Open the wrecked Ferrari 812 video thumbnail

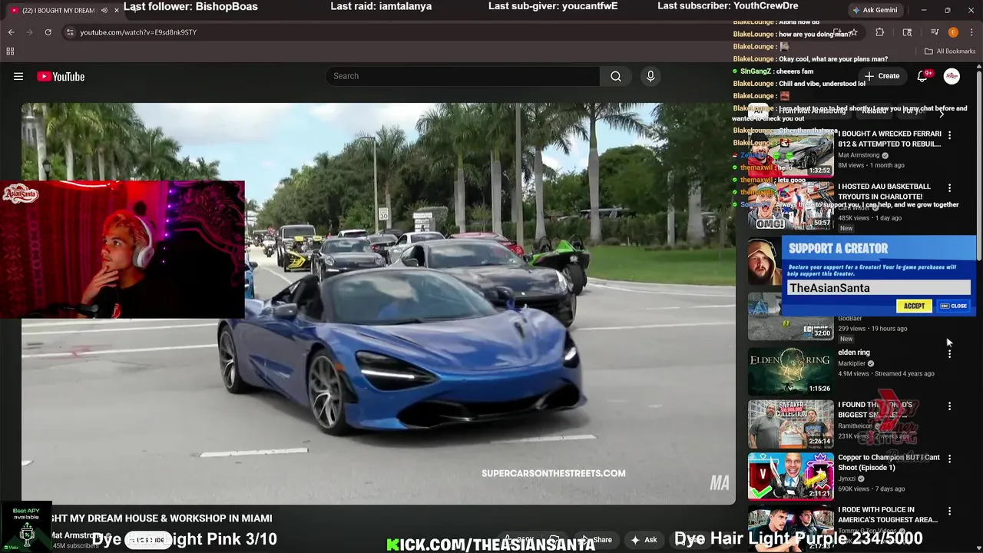point(790,154)
